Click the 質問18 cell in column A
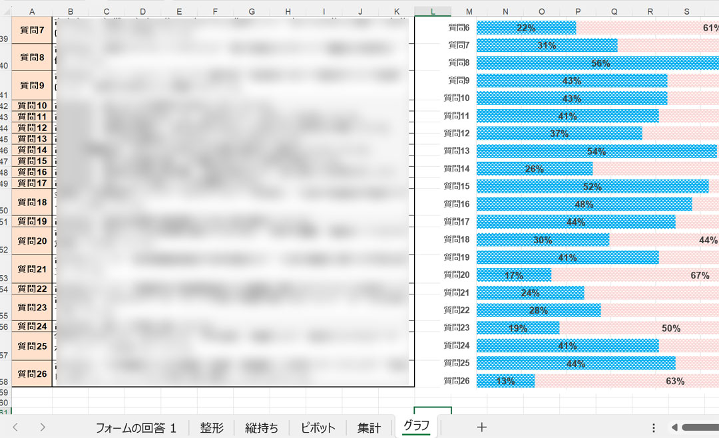 pos(32,202)
